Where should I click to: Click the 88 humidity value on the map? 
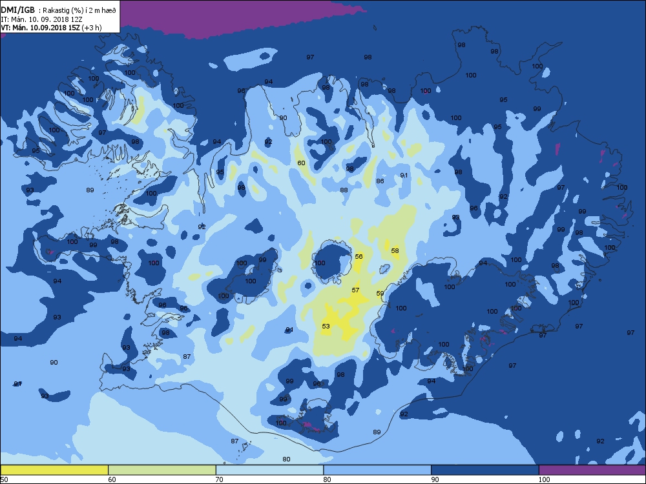344,190
